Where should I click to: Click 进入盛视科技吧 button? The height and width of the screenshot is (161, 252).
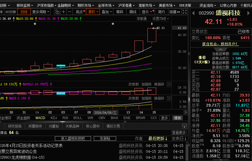tap(73, 138)
